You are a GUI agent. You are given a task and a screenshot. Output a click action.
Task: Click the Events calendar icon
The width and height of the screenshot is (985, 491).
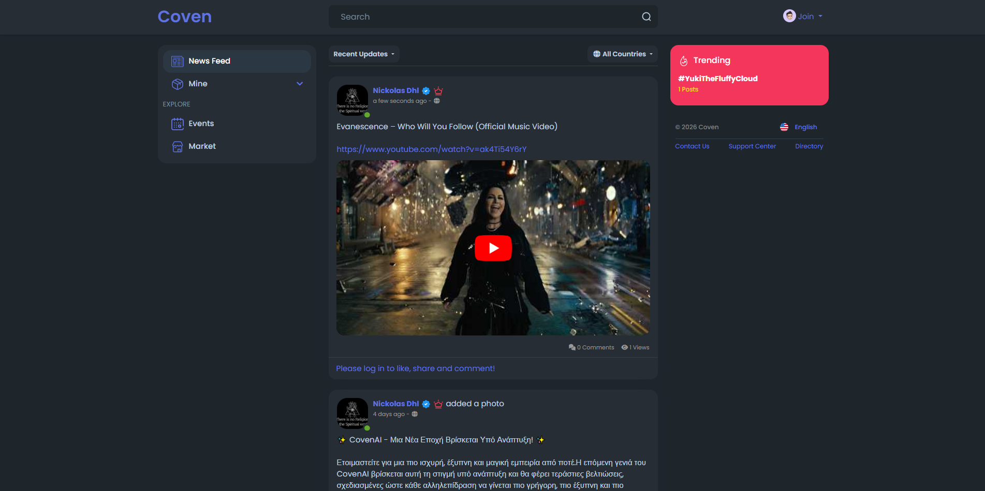(178, 124)
